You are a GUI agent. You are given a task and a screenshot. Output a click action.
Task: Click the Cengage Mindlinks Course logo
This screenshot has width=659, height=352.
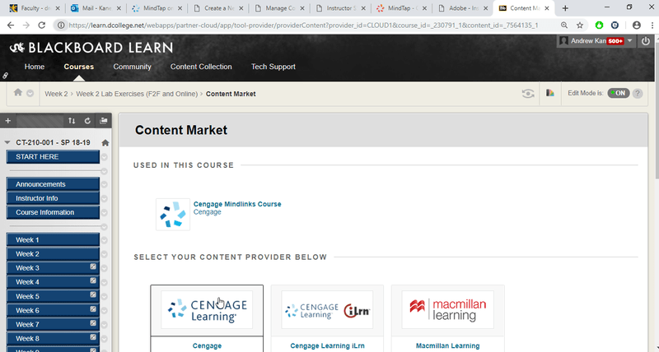point(173,215)
